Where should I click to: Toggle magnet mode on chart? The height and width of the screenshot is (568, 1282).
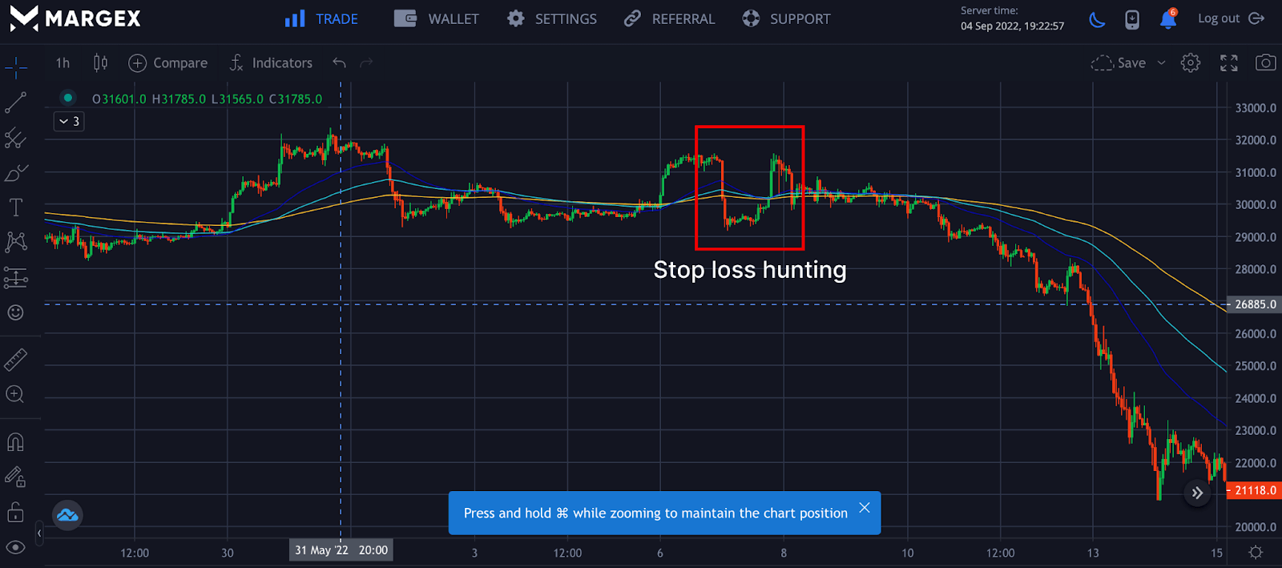16,442
